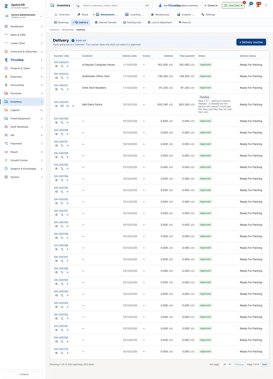Click the Guide me button
The image size is (273, 379).
coord(79,40)
